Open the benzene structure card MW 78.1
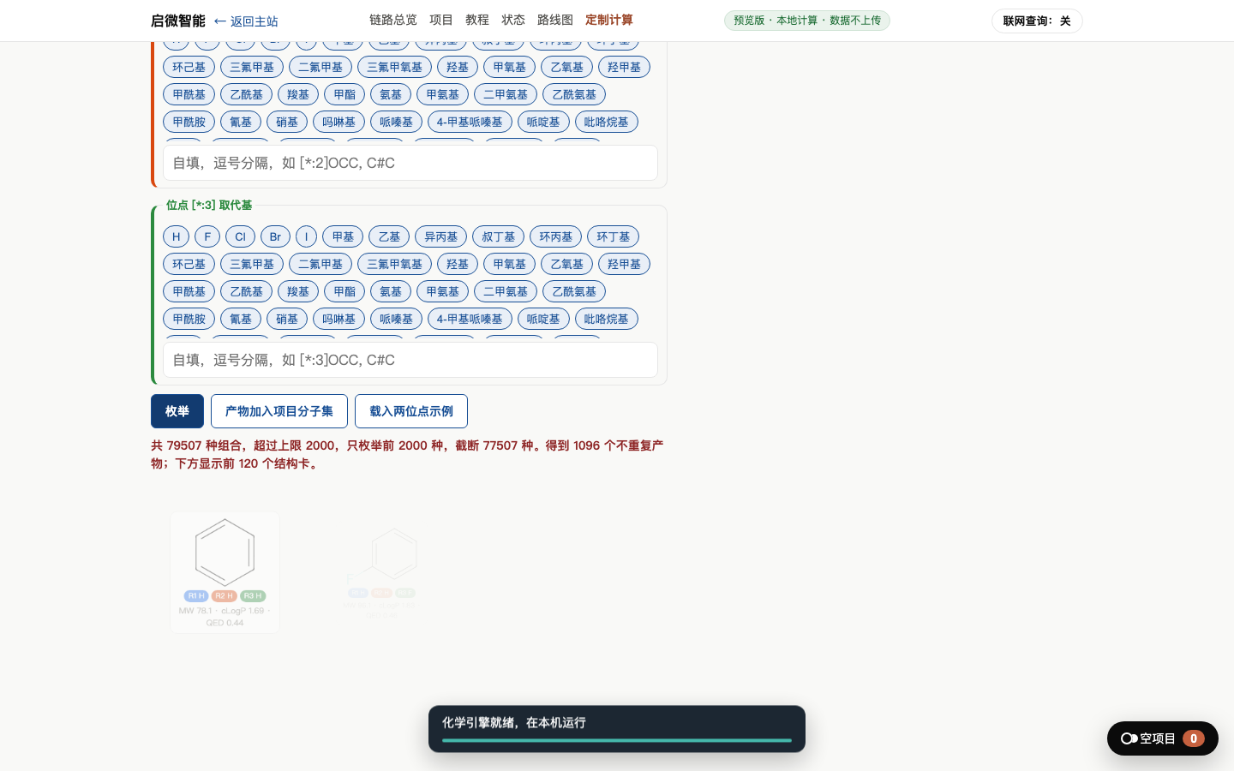Screen dimensions: 1234x771 225,572
